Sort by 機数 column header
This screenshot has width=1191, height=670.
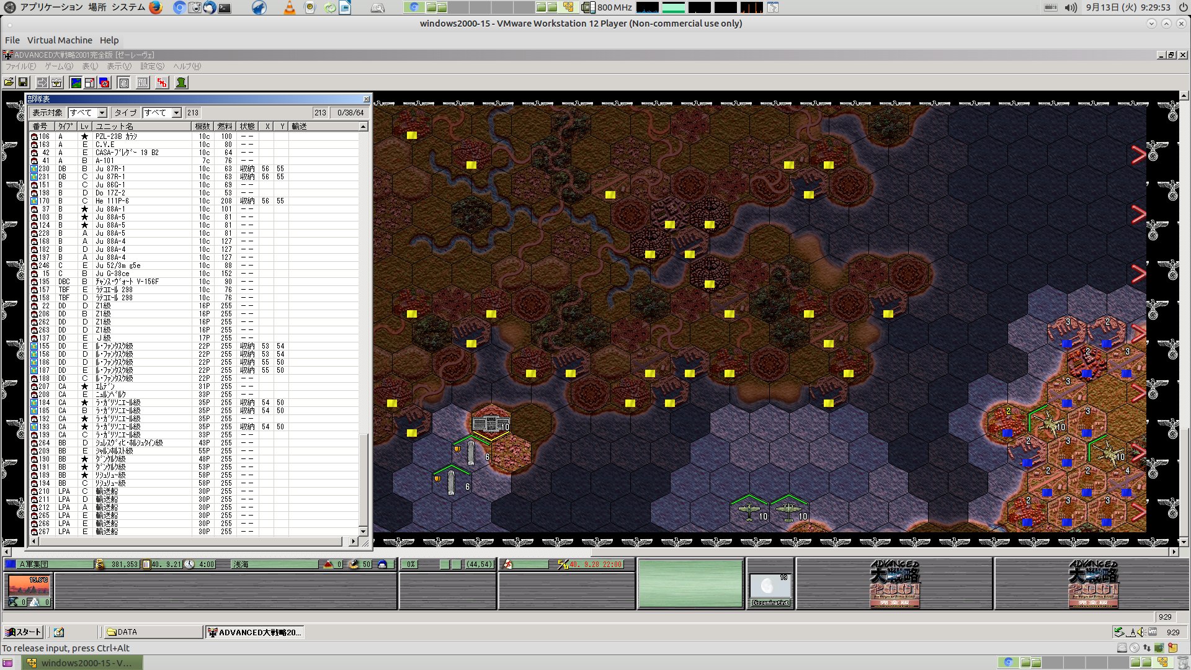click(203, 127)
